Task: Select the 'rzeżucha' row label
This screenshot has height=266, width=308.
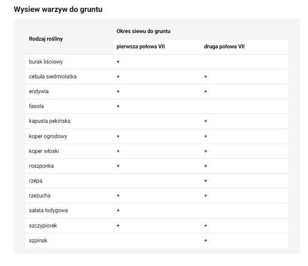Action: pyautogui.click(x=40, y=196)
